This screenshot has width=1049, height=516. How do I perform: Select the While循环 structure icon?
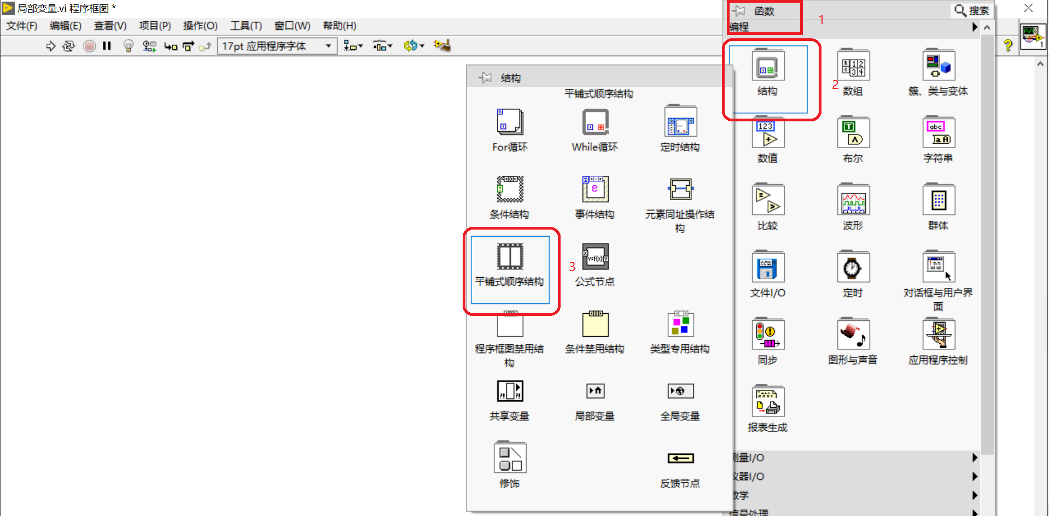point(595,121)
